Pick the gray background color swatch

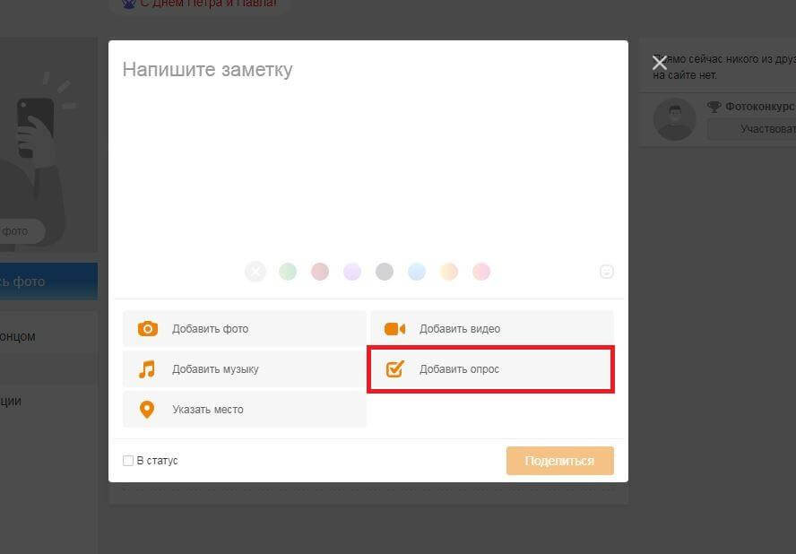pyautogui.click(x=385, y=272)
